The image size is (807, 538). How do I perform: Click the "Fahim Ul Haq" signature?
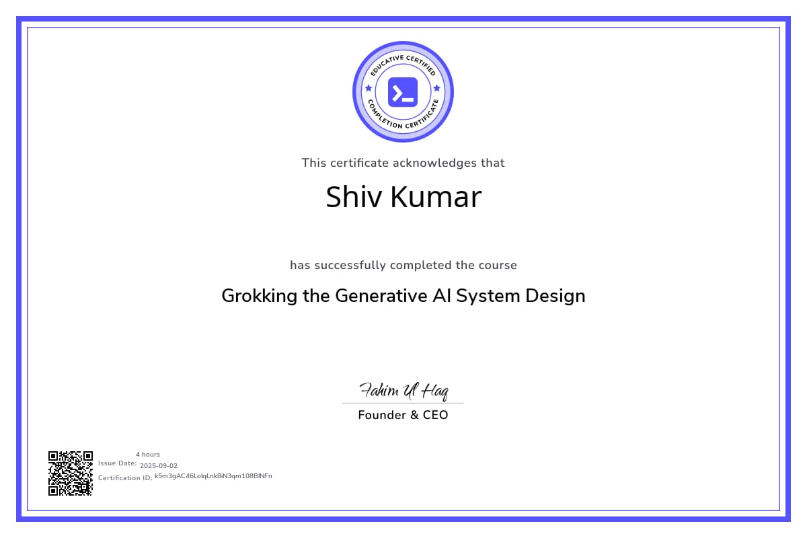point(403,391)
